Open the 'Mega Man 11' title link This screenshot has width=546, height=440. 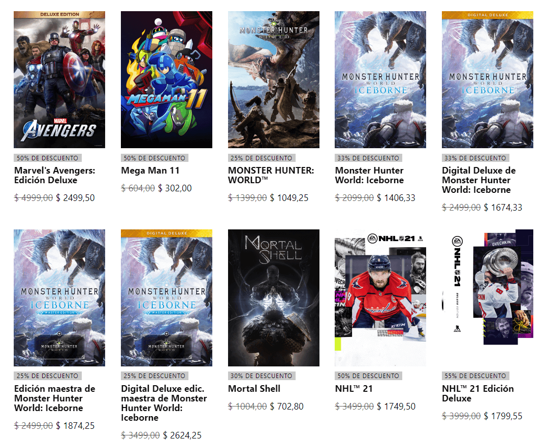click(150, 171)
